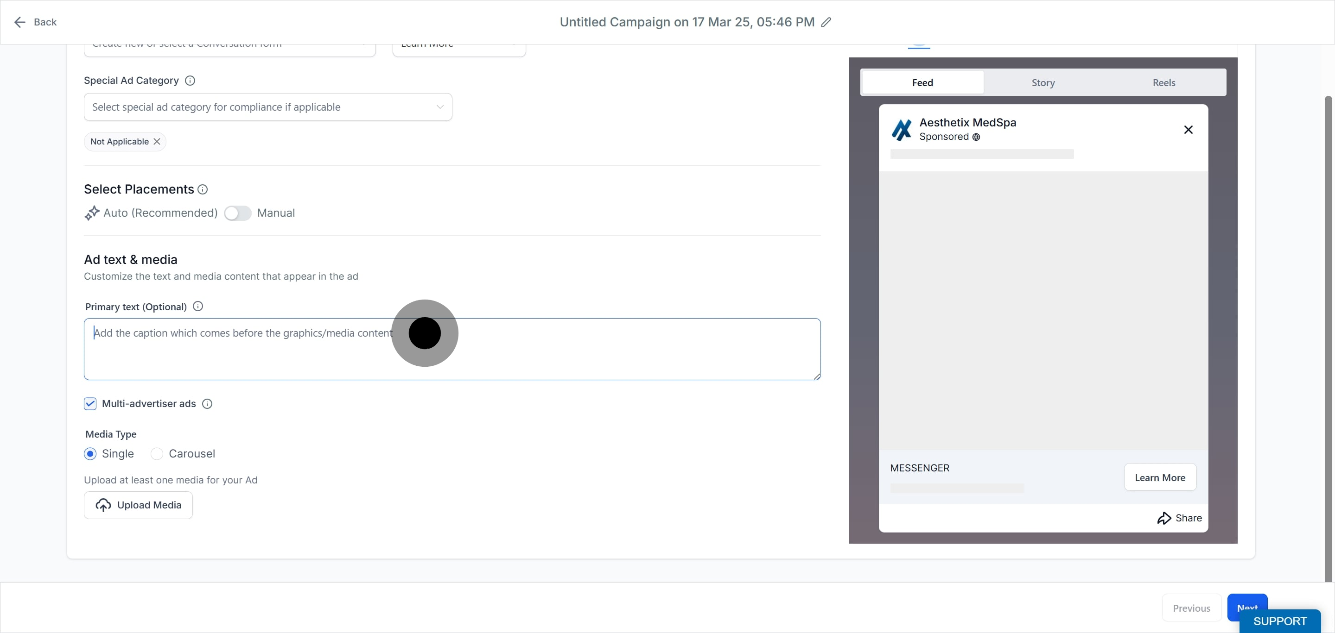The height and width of the screenshot is (633, 1335).
Task: Click the Back arrow icon
Action: 19,22
